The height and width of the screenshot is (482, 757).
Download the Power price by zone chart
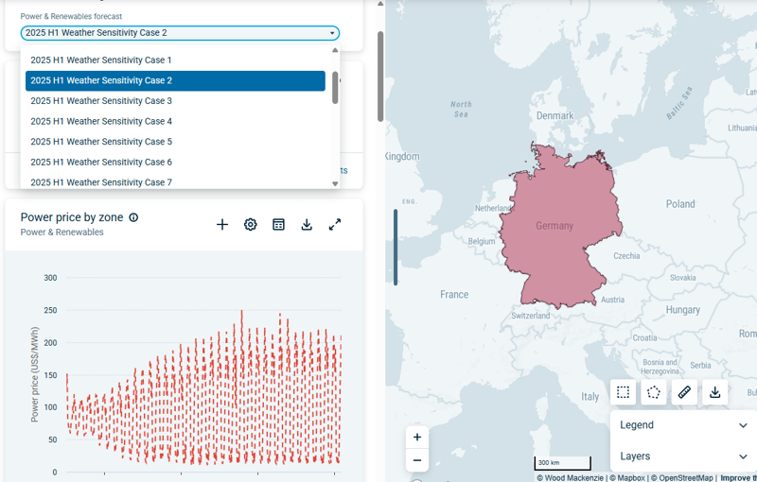(307, 225)
